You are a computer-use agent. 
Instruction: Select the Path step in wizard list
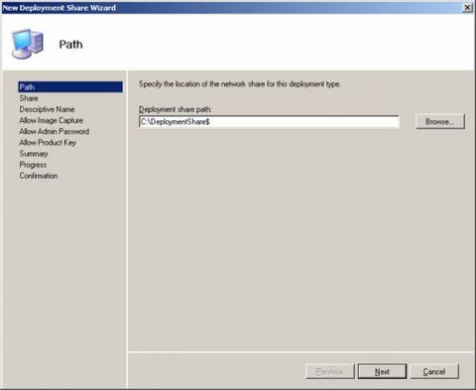coord(70,87)
